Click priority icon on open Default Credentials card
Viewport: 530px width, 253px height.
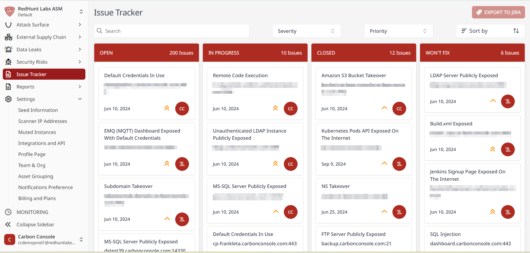pos(167,108)
